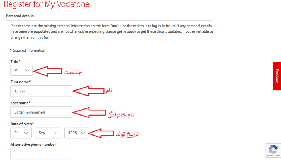Click the Persian label تاریخ تولد
This screenshot has width=281, height=160.
pyautogui.click(x=127, y=134)
